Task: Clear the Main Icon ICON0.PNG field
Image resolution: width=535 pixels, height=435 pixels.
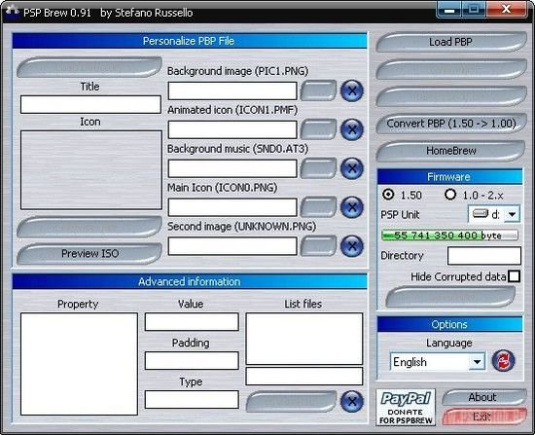Action: (x=352, y=207)
